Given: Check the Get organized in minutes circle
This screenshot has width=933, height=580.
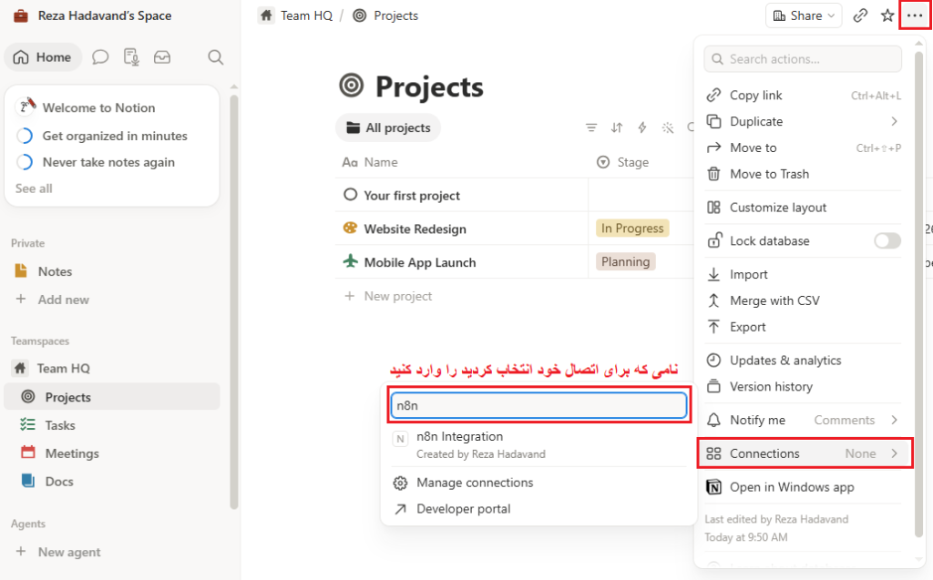Looking at the screenshot, I should (x=25, y=136).
